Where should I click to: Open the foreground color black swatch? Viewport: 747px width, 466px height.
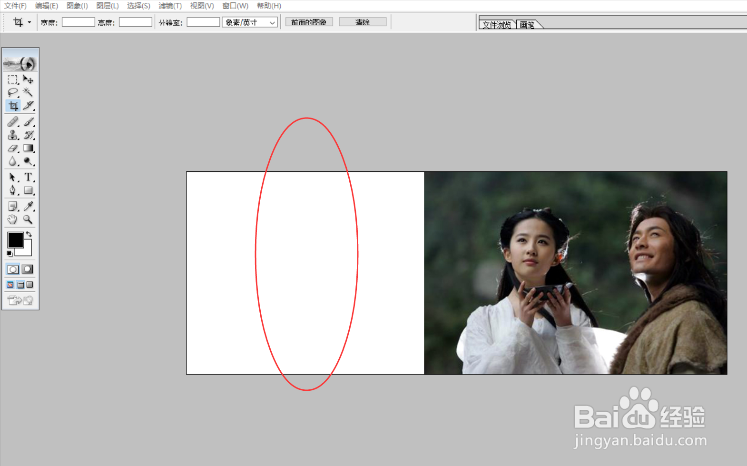(15, 240)
